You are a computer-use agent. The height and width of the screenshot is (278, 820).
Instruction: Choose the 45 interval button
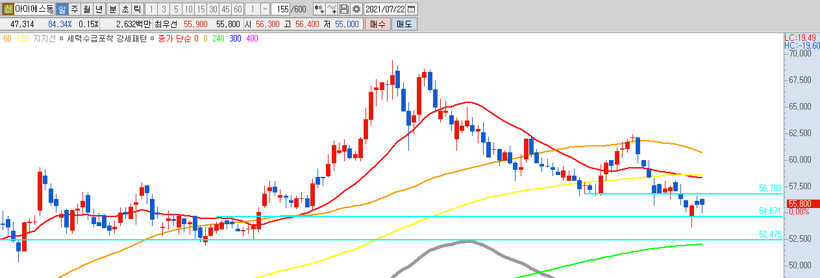pyautogui.click(x=225, y=9)
